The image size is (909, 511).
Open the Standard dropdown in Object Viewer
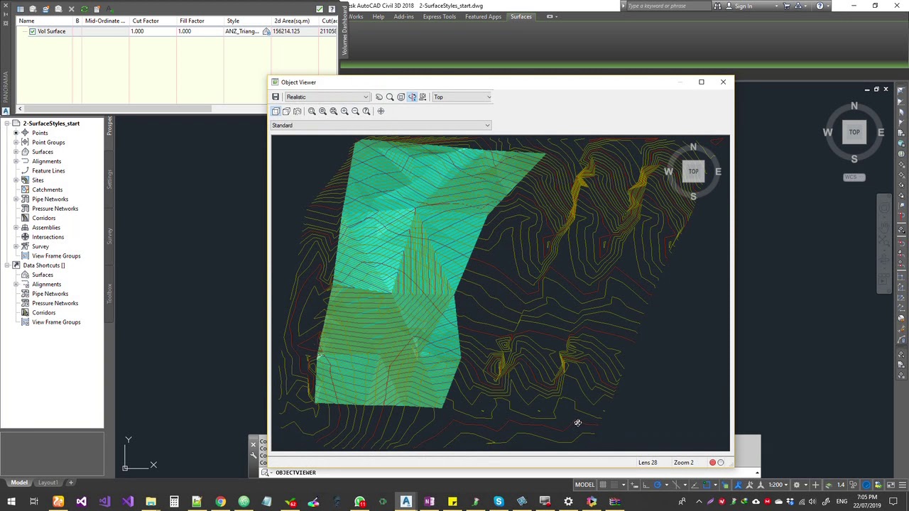click(x=381, y=126)
